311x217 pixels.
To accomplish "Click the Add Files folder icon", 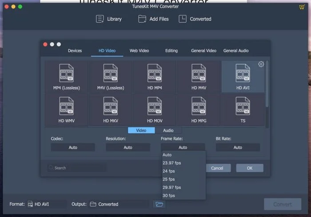I will tap(142, 19).
